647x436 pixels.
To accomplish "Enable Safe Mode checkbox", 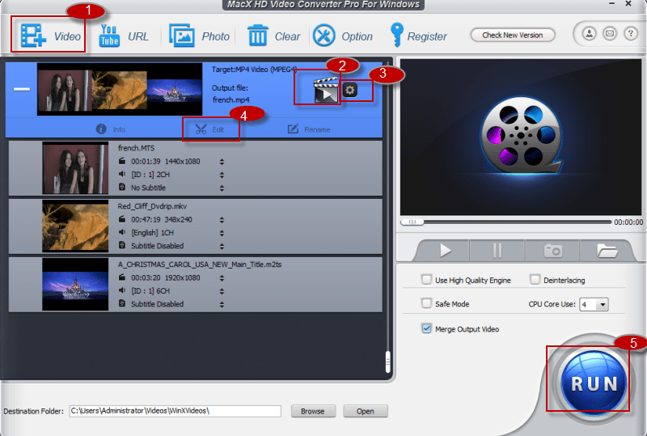I will (x=427, y=303).
